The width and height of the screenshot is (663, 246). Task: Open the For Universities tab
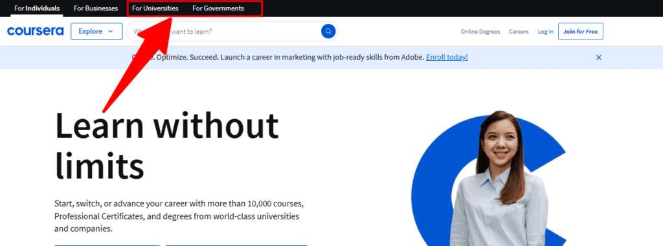155,8
